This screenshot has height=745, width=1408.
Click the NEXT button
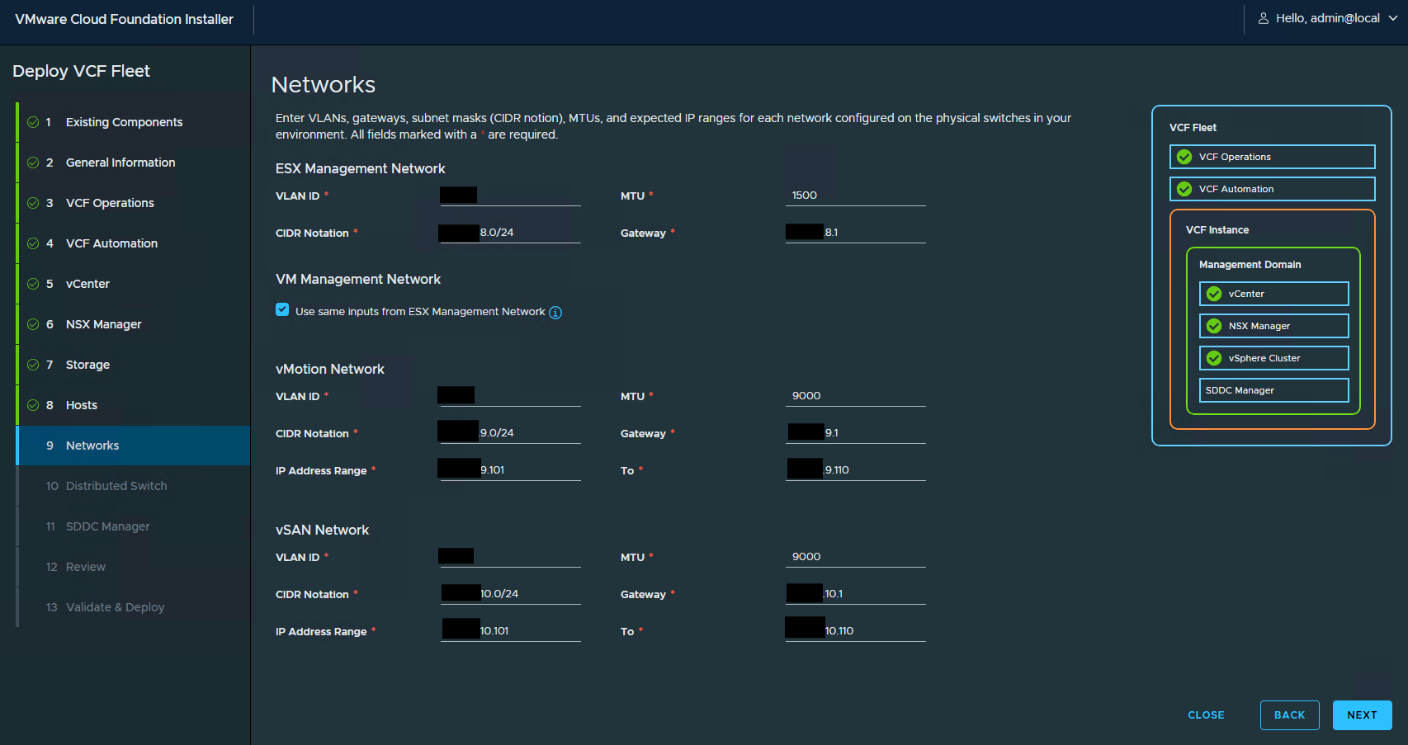coord(1362,715)
